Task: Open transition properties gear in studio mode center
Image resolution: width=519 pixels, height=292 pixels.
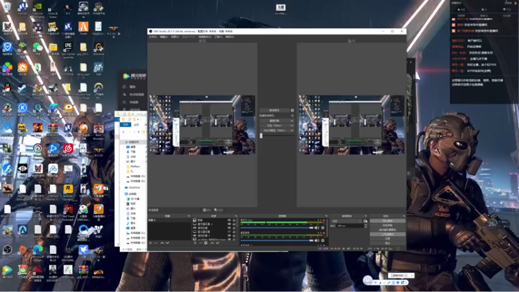Action: pyautogui.click(x=293, y=110)
